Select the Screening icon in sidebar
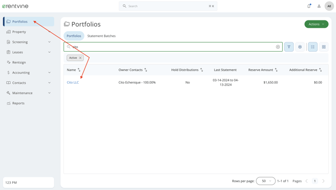This screenshot has width=336, height=190. click(8, 42)
